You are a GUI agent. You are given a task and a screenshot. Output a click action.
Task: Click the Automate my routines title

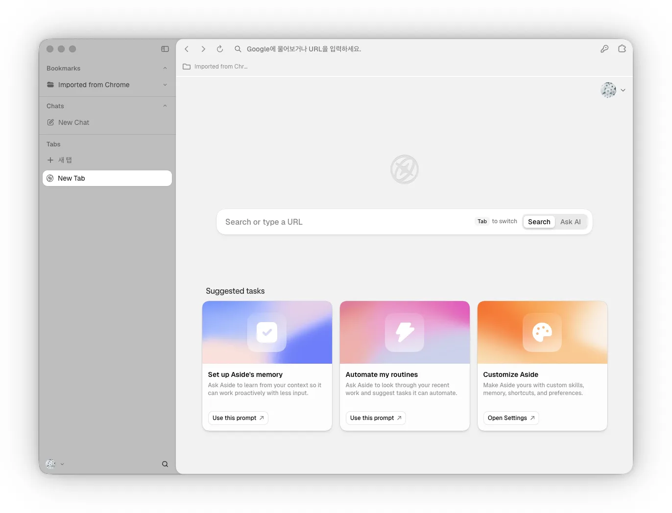point(382,374)
